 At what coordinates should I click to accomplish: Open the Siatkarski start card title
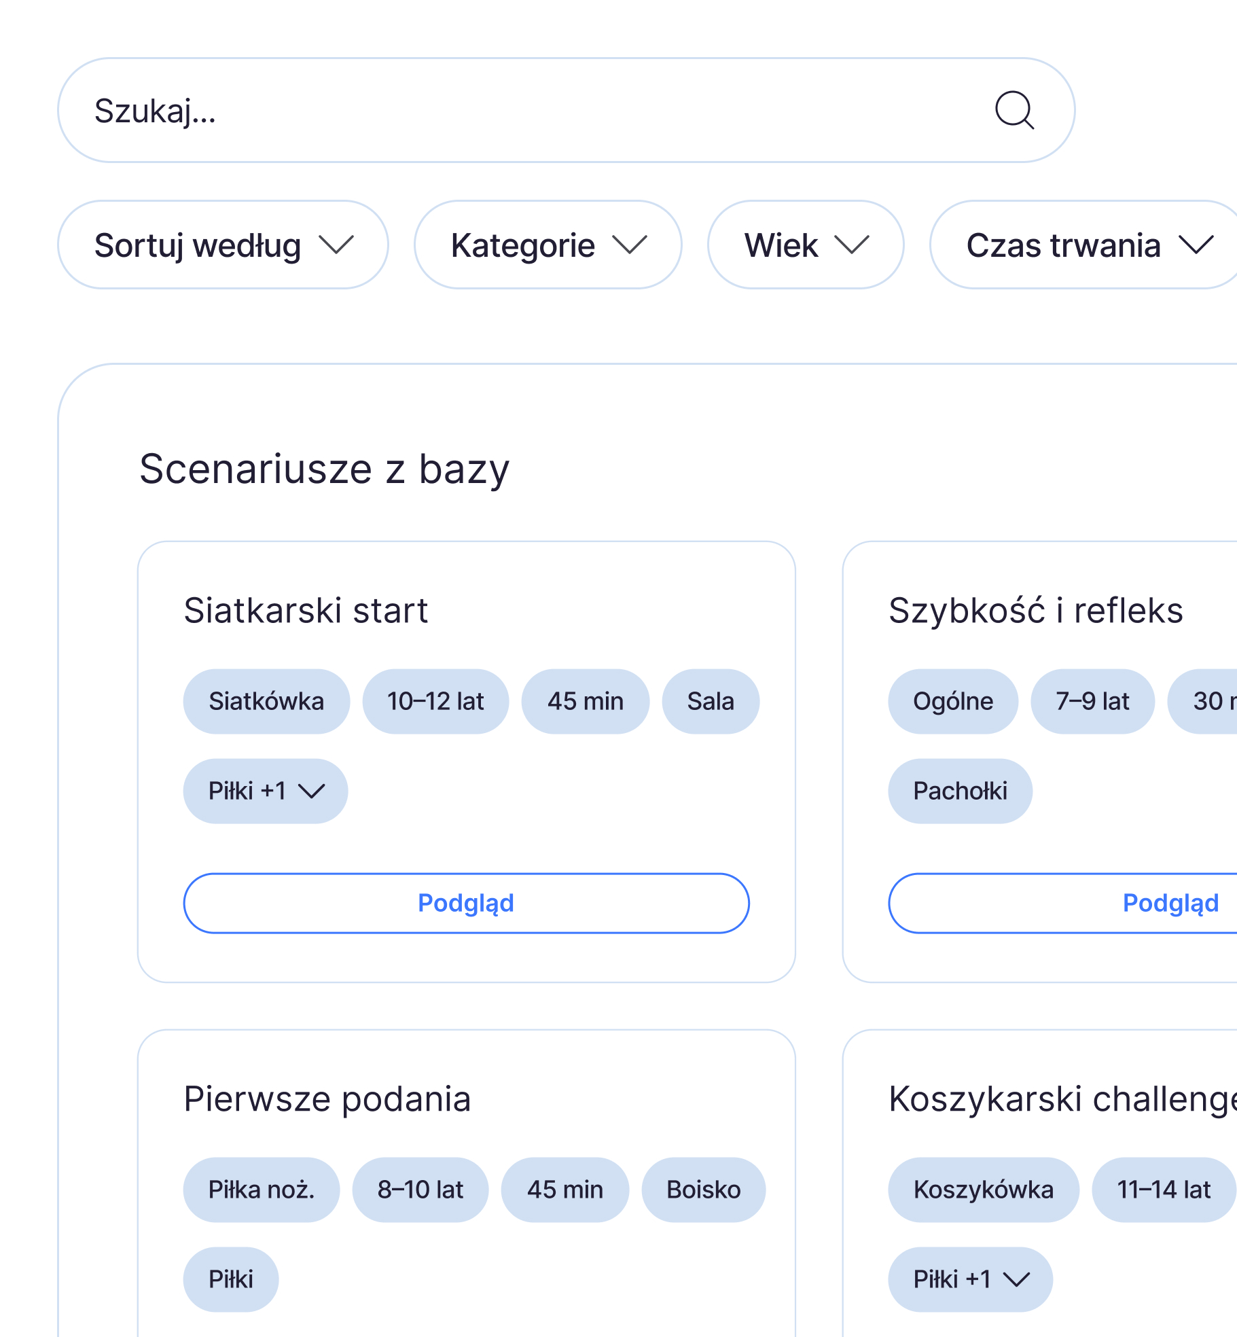click(306, 610)
